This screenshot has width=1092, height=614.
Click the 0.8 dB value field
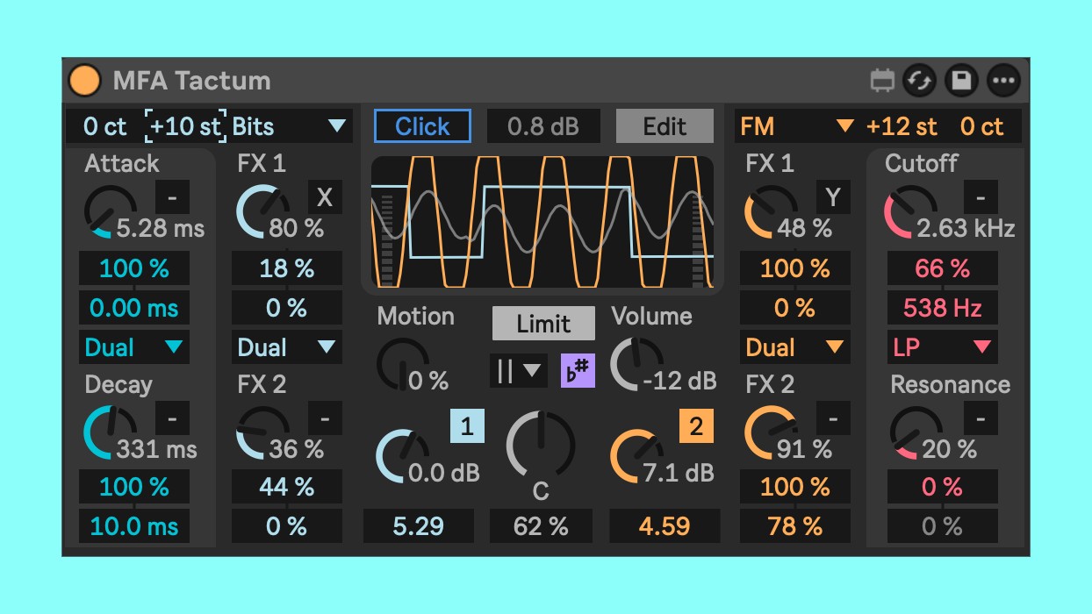[x=543, y=126]
